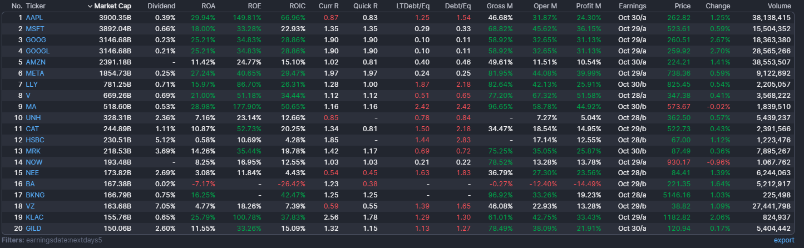Click the Curr R column header

(x=328, y=6)
